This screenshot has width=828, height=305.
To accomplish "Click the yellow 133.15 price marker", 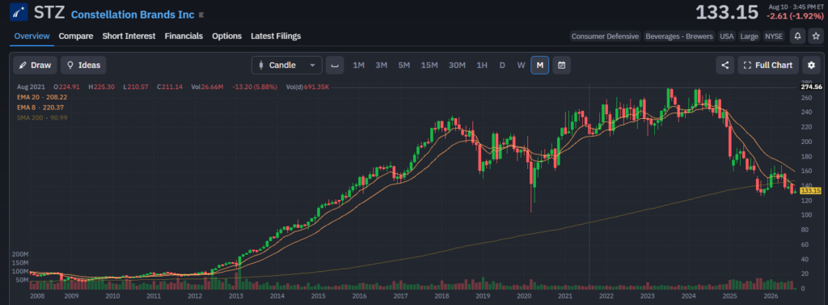I will (x=810, y=191).
